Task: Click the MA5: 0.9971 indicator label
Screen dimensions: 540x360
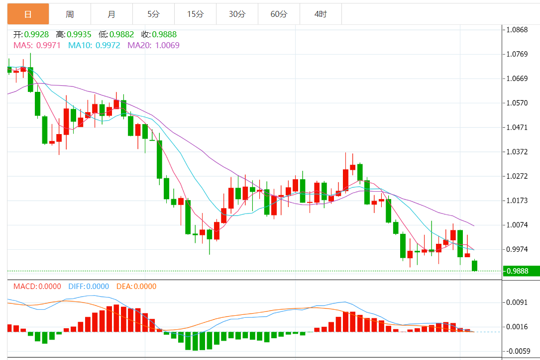Action: point(37,45)
